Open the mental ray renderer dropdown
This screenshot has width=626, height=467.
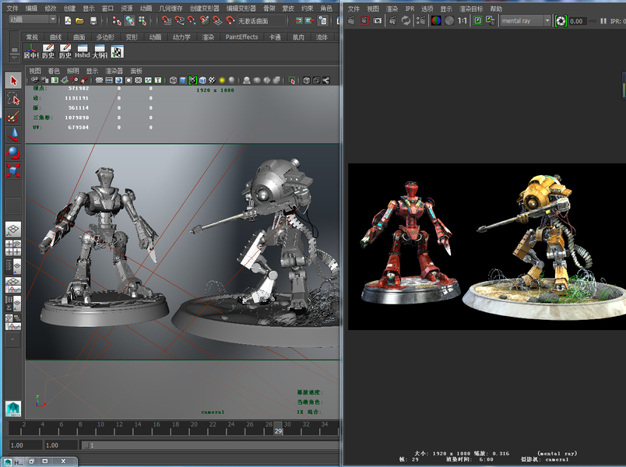pos(525,21)
